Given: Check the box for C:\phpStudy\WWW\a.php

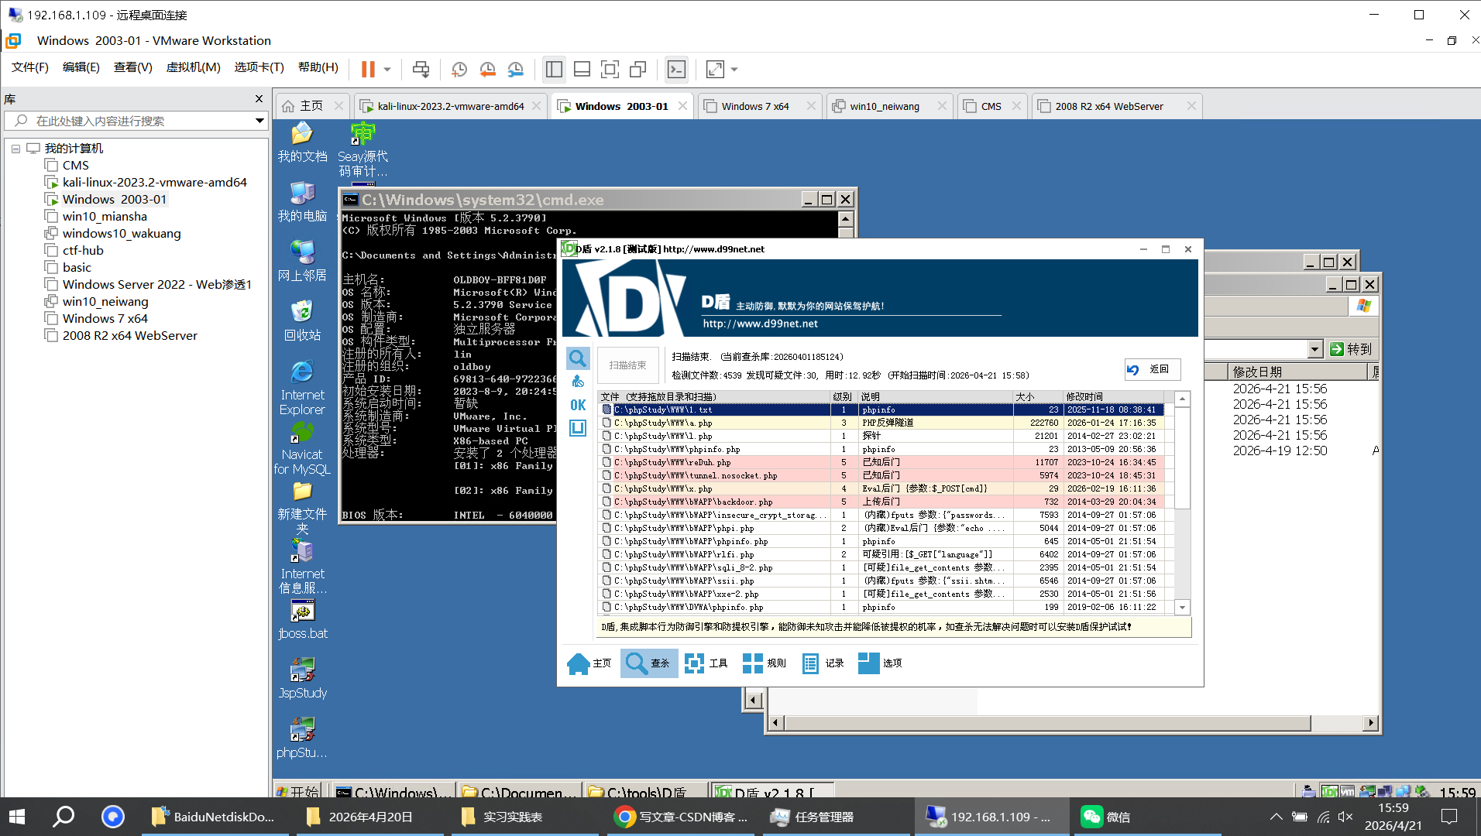Looking at the screenshot, I should [607, 423].
